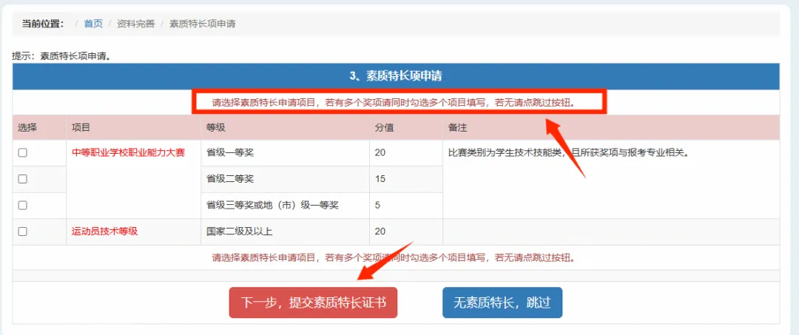Click the blue 3、素质特长项申请 panel heading
799x335 pixels.
click(396, 76)
